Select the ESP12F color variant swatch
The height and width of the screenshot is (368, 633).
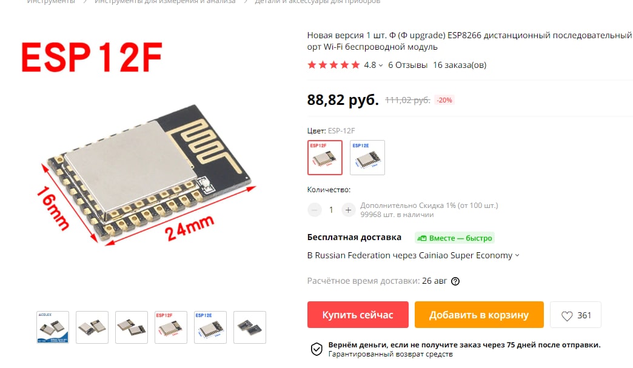324,158
